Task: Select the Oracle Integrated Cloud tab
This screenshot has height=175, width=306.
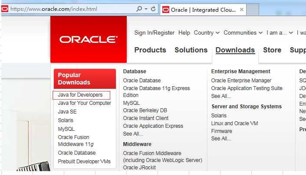Action: 203,10
